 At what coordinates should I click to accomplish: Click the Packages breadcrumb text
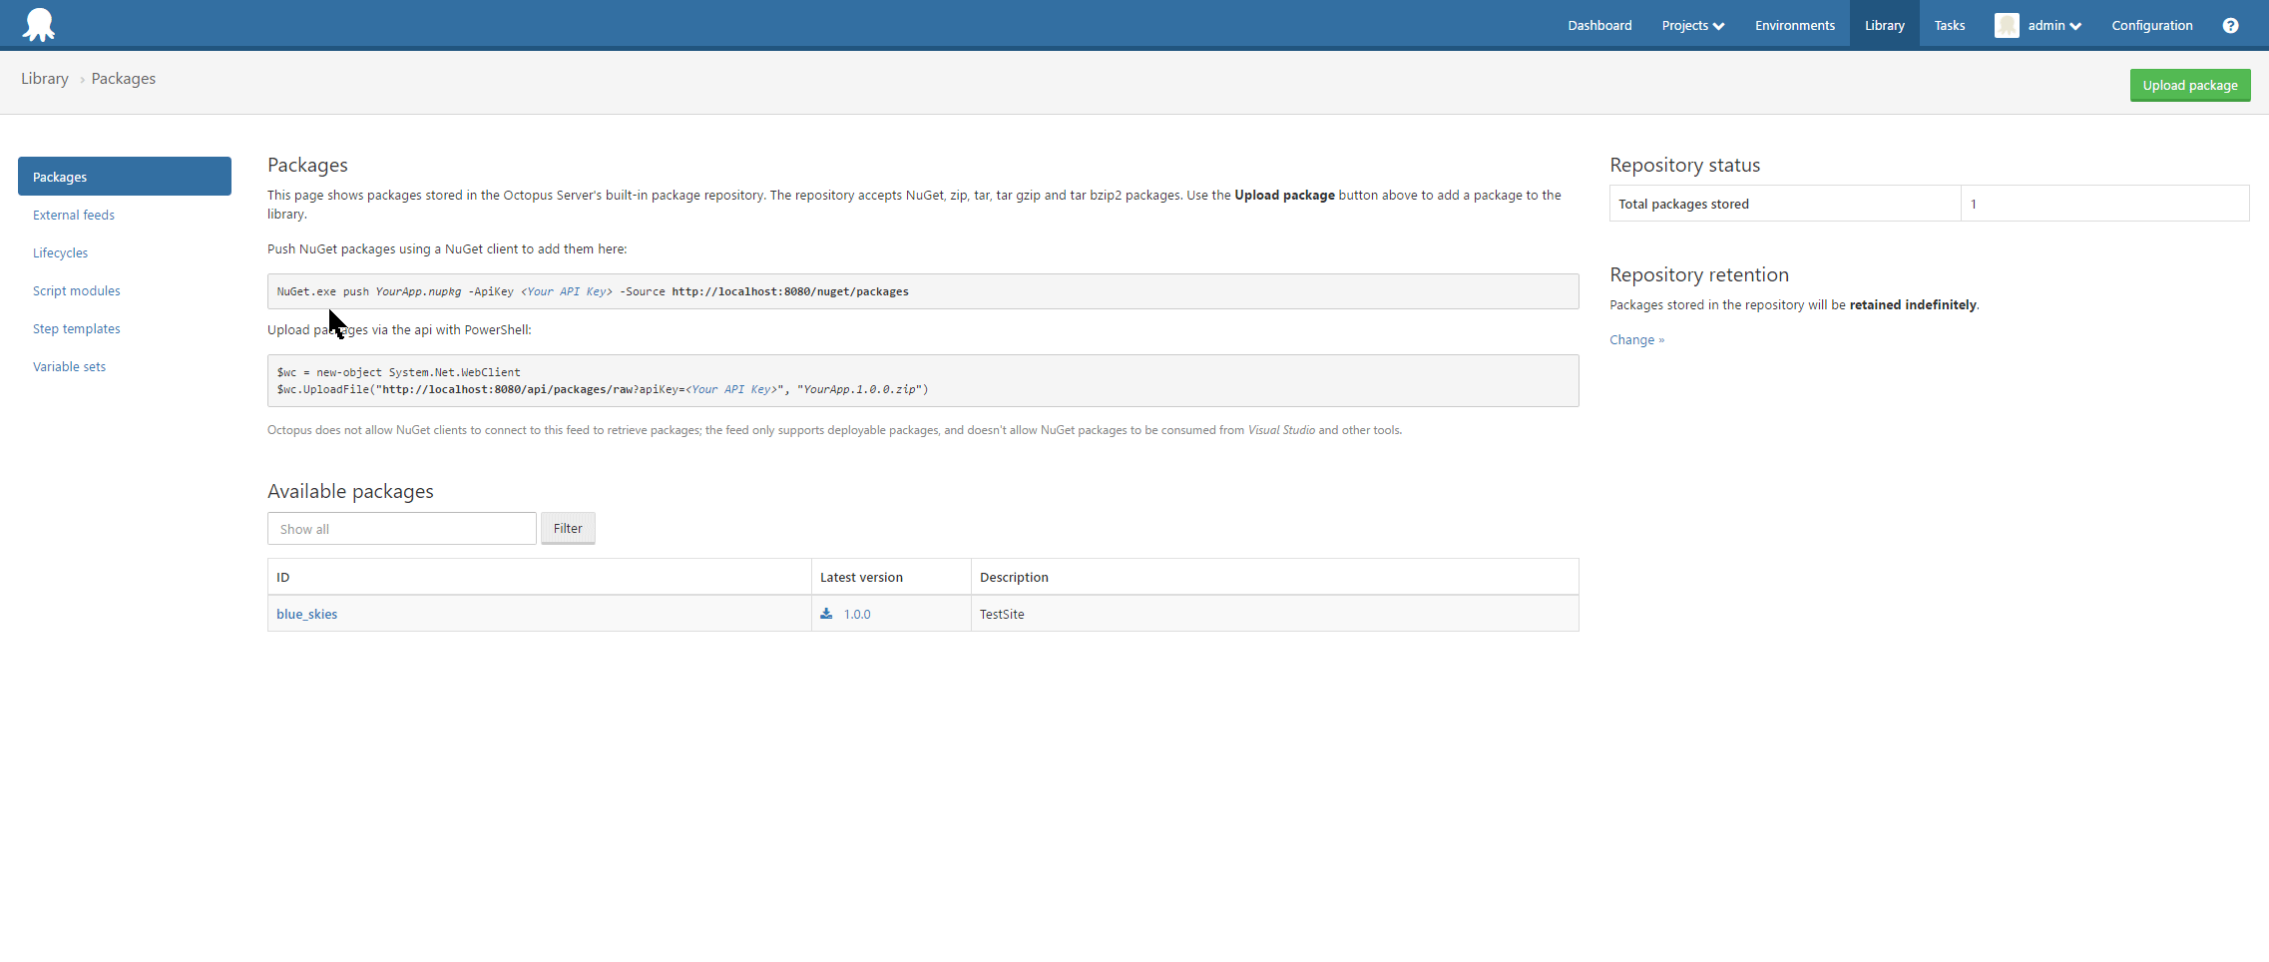[x=124, y=79]
